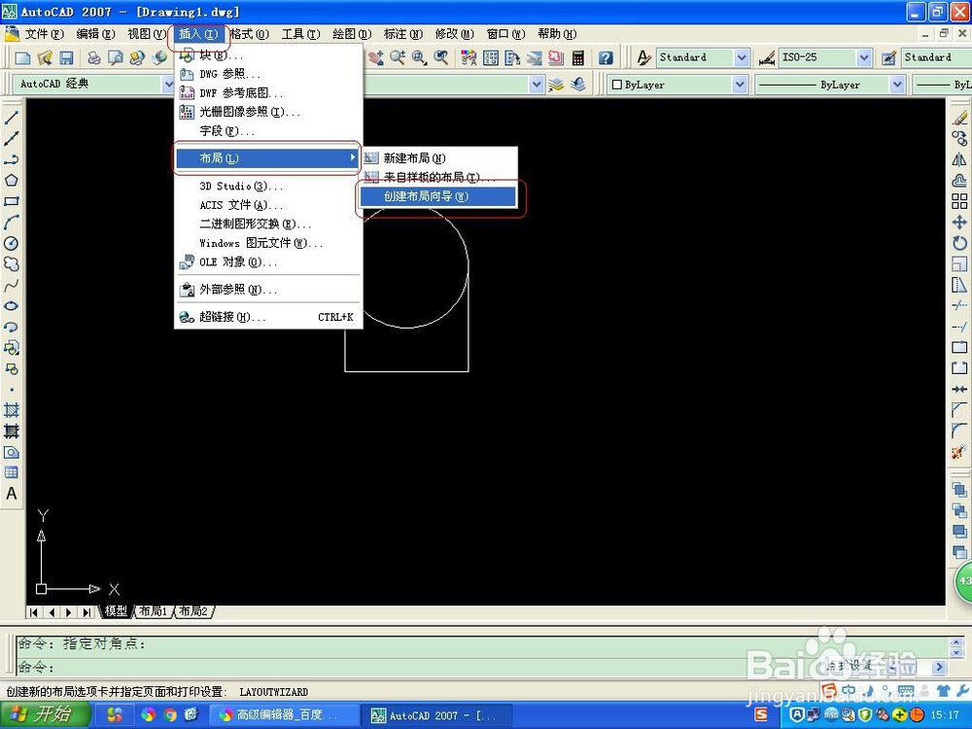Select the Arc drawing tool
This screenshot has width=972, height=729.
[11, 222]
